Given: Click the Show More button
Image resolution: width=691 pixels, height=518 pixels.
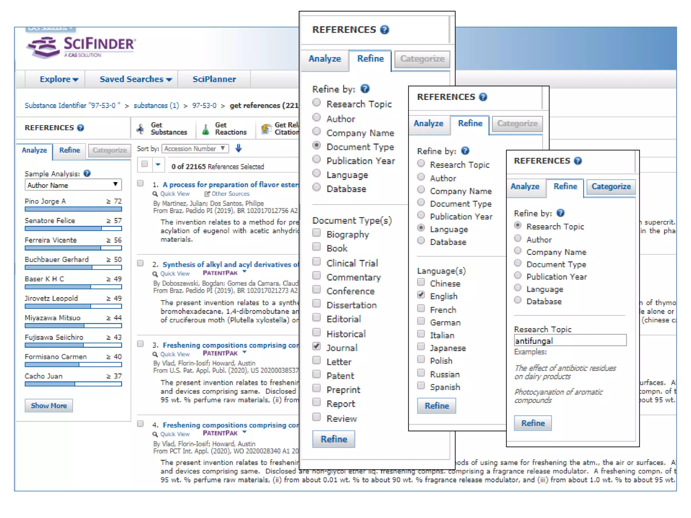Looking at the screenshot, I should tap(49, 405).
